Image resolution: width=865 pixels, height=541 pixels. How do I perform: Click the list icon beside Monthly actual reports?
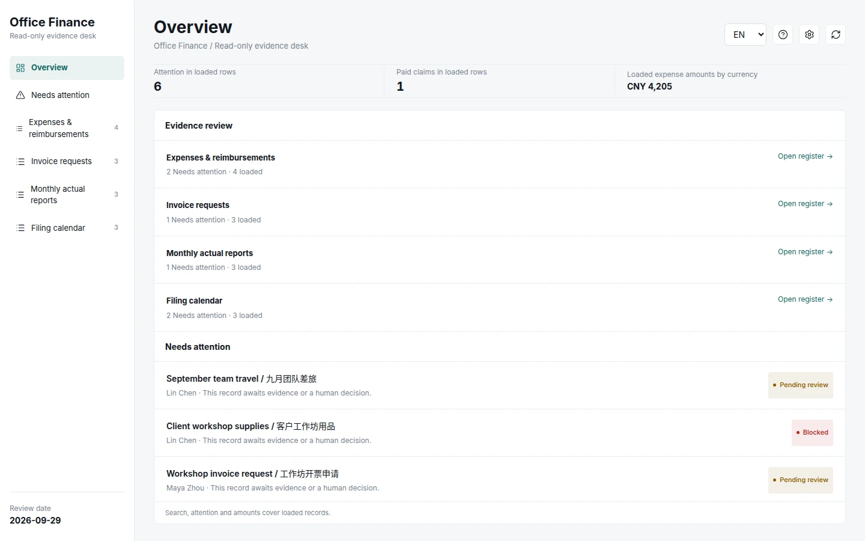(20, 195)
